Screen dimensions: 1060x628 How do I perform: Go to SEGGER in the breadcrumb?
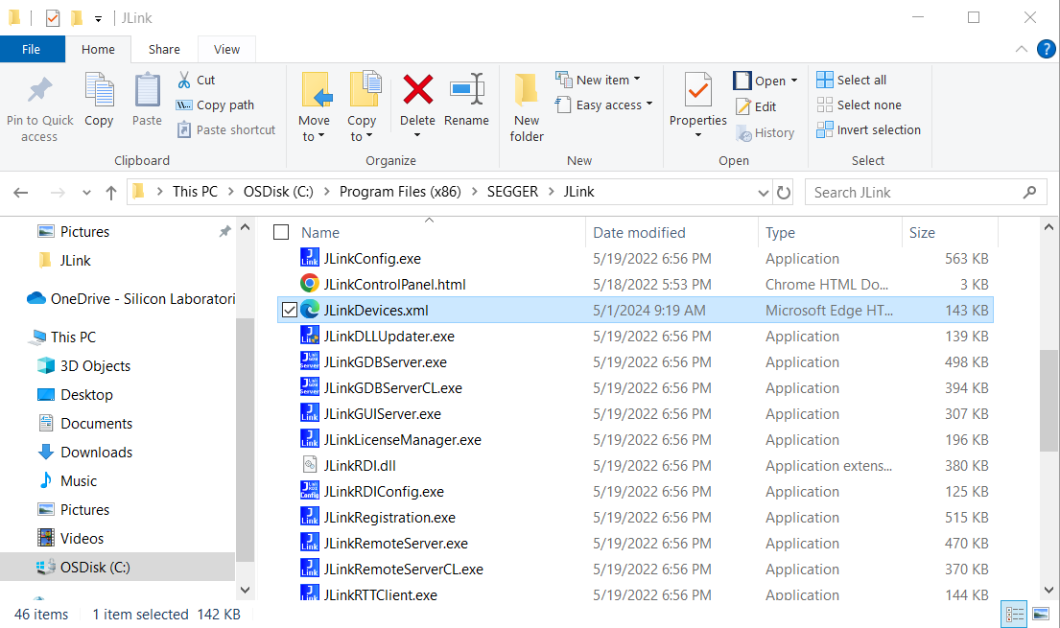point(512,192)
